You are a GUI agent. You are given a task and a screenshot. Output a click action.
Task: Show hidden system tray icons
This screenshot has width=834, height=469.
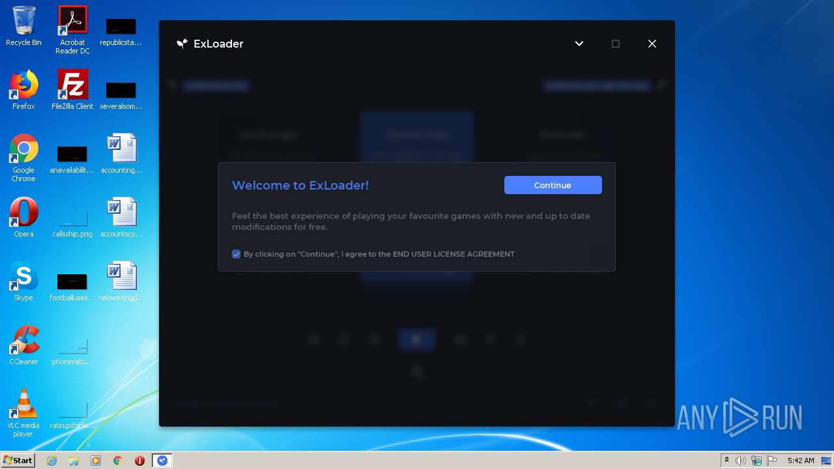click(x=726, y=461)
